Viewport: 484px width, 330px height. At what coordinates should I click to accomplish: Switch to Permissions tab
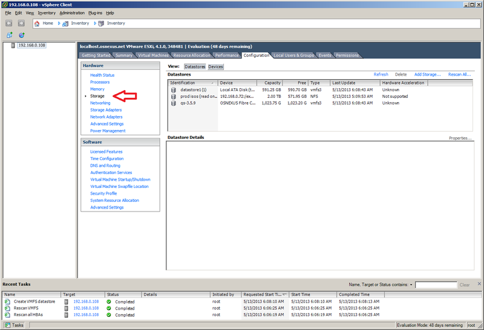point(347,56)
